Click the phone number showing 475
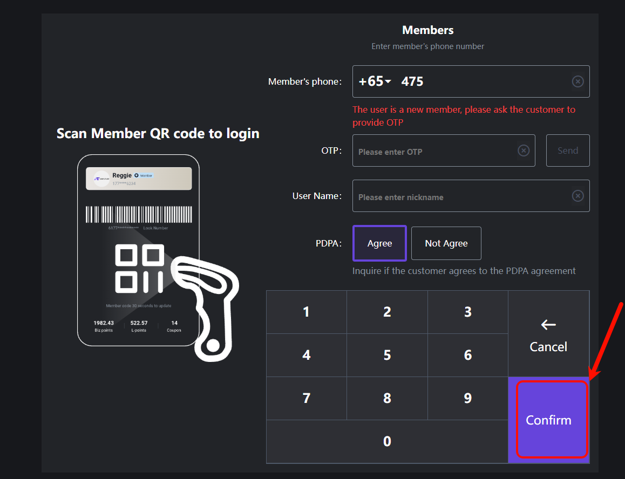Image resolution: width=625 pixels, height=479 pixels. 413,81
